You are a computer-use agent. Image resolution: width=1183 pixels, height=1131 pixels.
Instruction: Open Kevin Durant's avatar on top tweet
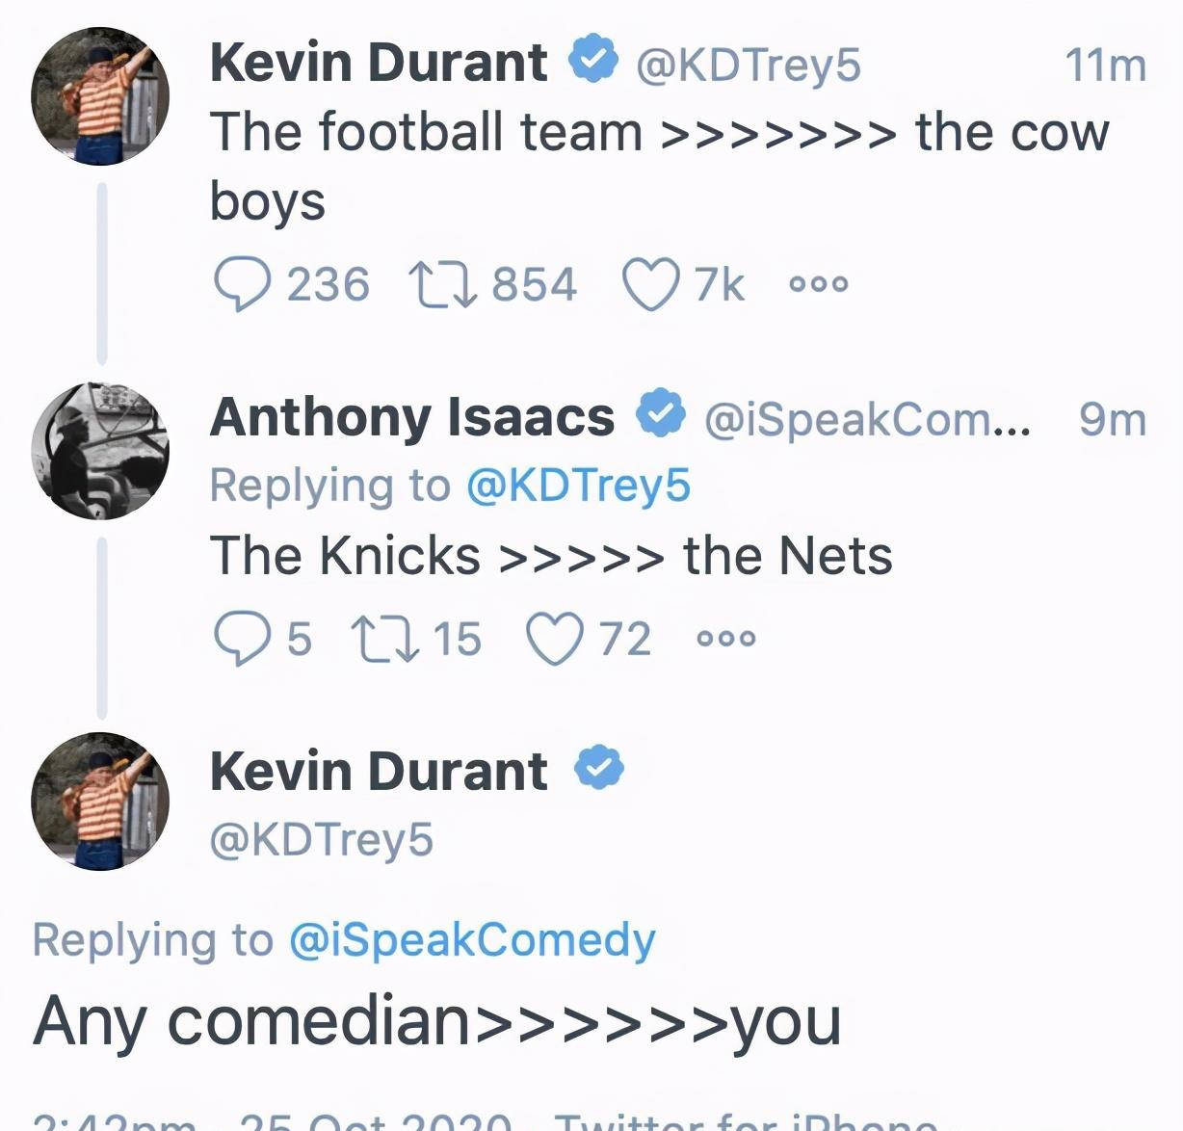(100, 96)
